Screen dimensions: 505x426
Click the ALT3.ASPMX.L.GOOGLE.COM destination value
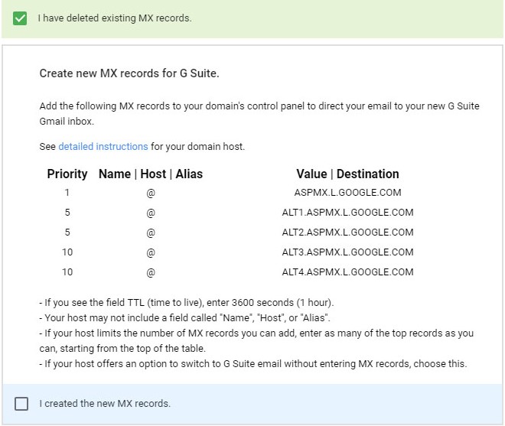[x=347, y=252]
